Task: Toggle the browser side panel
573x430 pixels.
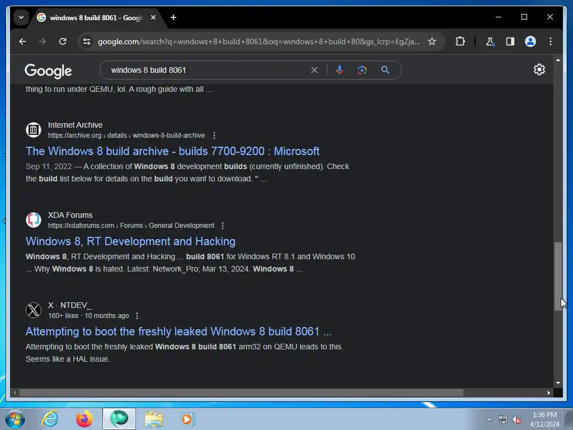Action: coord(510,41)
